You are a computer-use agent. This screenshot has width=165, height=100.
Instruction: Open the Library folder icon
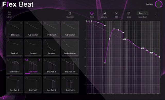pos(10,13)
